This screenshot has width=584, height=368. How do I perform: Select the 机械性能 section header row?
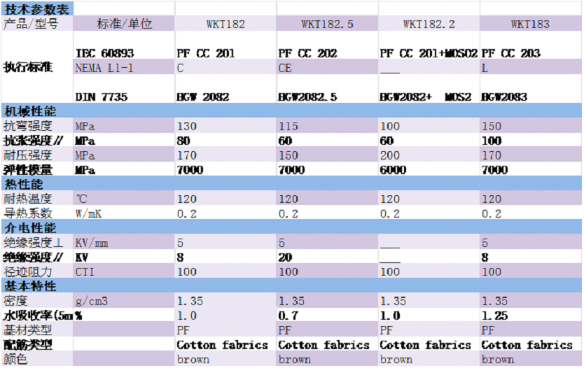pyautogui.click(x=291, y=111)
